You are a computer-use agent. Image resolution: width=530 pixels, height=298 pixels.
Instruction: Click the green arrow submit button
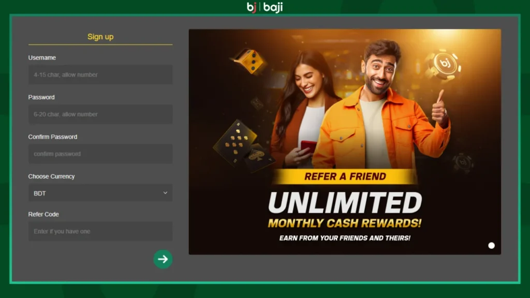[163, 259]
